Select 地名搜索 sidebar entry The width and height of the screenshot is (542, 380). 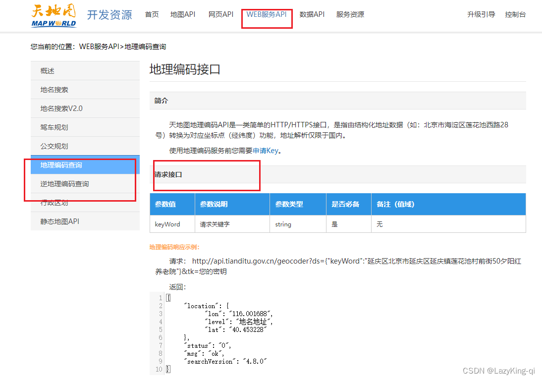pyautogui.click(x=85, y=90)
